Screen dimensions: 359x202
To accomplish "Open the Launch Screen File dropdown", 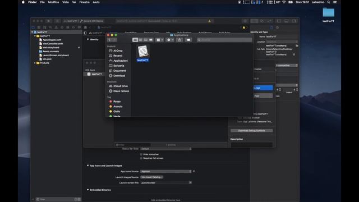I will point(166,183).
